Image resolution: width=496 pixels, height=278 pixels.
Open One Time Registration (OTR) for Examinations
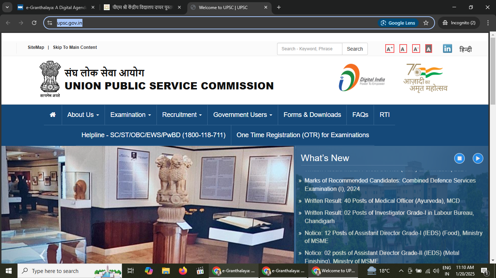tap(303, 135)
